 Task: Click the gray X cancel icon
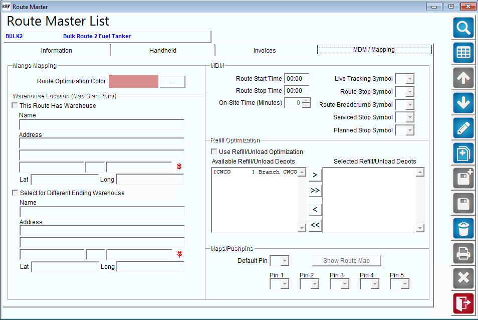coord(463,278)
